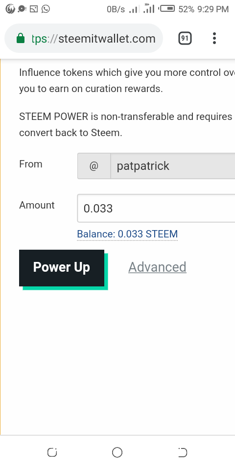Open the recent apps overview button
Viewport: 235px width, 470px height.
click(x=52, y=452)
